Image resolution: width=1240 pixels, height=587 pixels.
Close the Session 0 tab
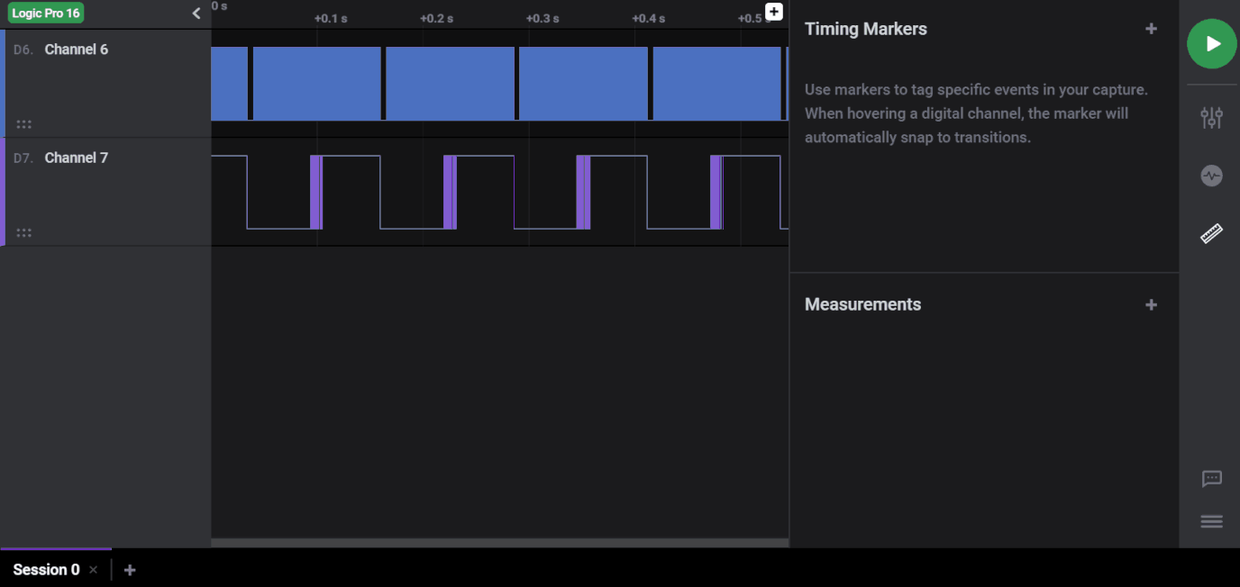coord(93,570)
